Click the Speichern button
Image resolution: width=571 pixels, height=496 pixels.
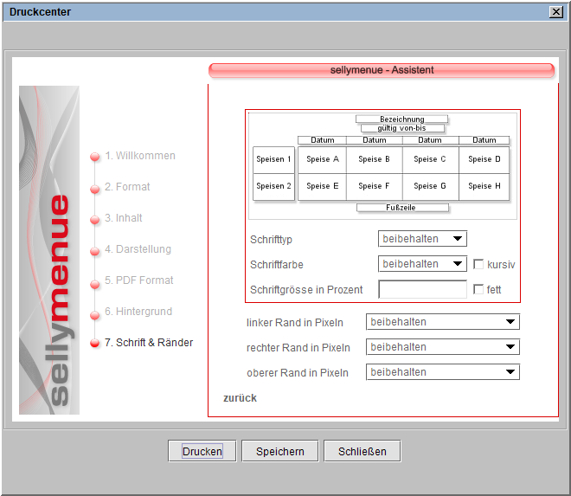[x=280, y=451]
